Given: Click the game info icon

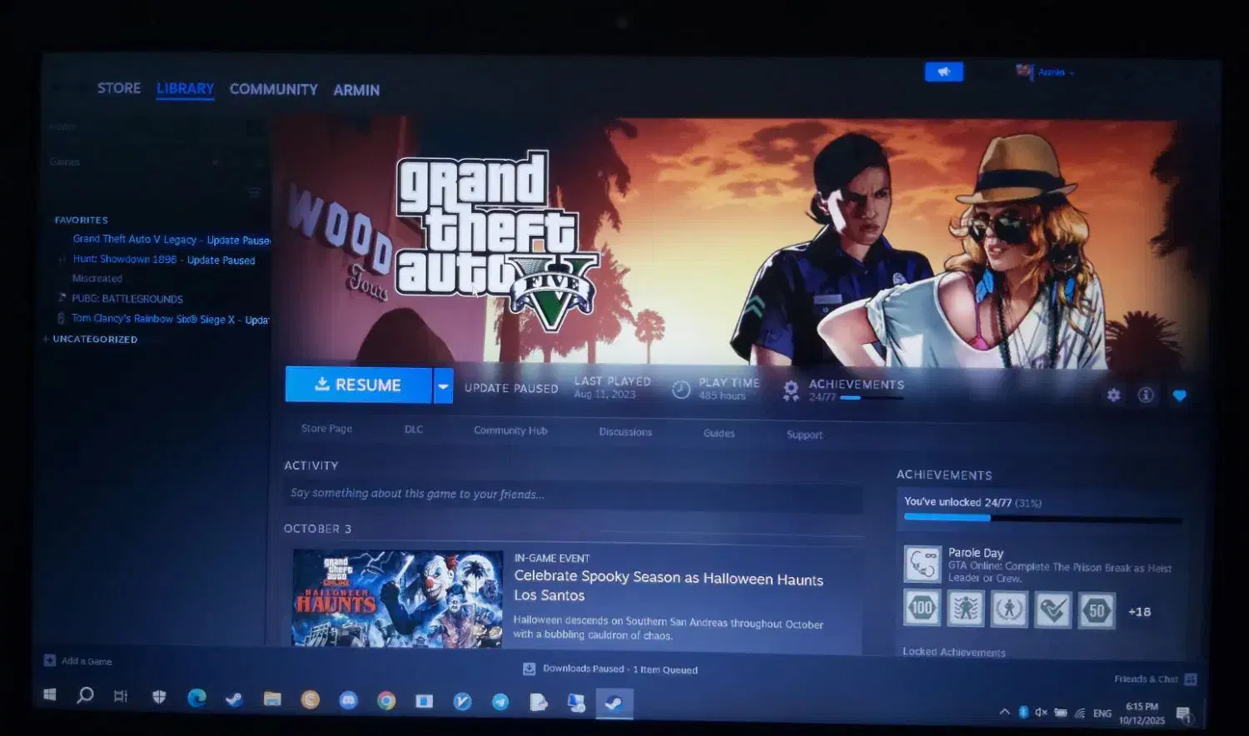Looking at the screenshot, I should (1146, 395).
